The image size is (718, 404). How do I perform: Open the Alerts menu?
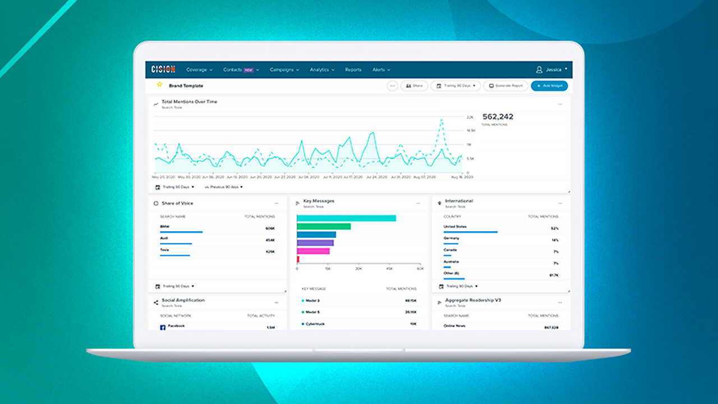coord(381,70)
